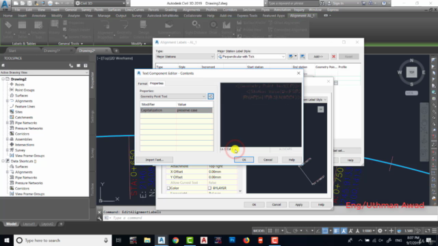438x246 pixels.
Task: Click the Add>> button in Alignment Labels
Action: [x=318, y=57]
